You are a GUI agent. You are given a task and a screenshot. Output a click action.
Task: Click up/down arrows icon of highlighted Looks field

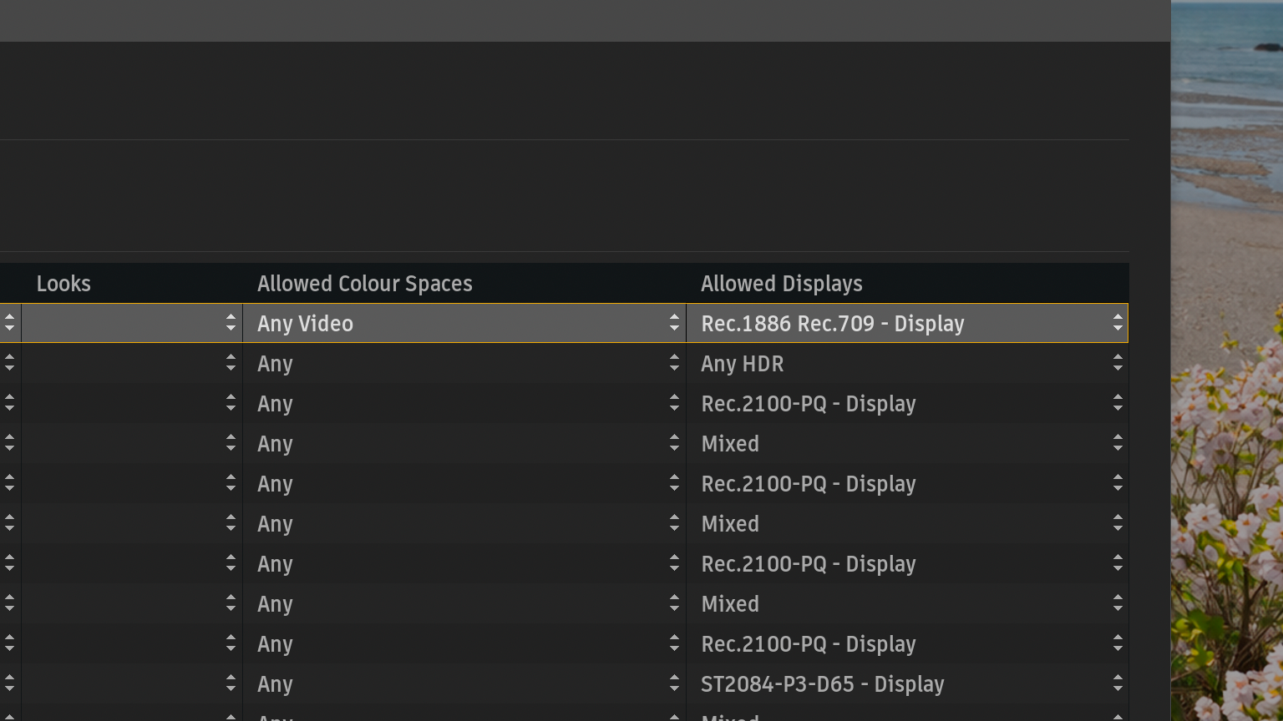click(231, 324)
